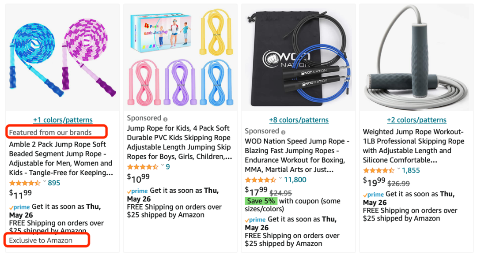This screenshot has height=255, width=477.
Task: Expand rating breakdown arrow next to 895 reviews
Action: (x=45, y=182)
